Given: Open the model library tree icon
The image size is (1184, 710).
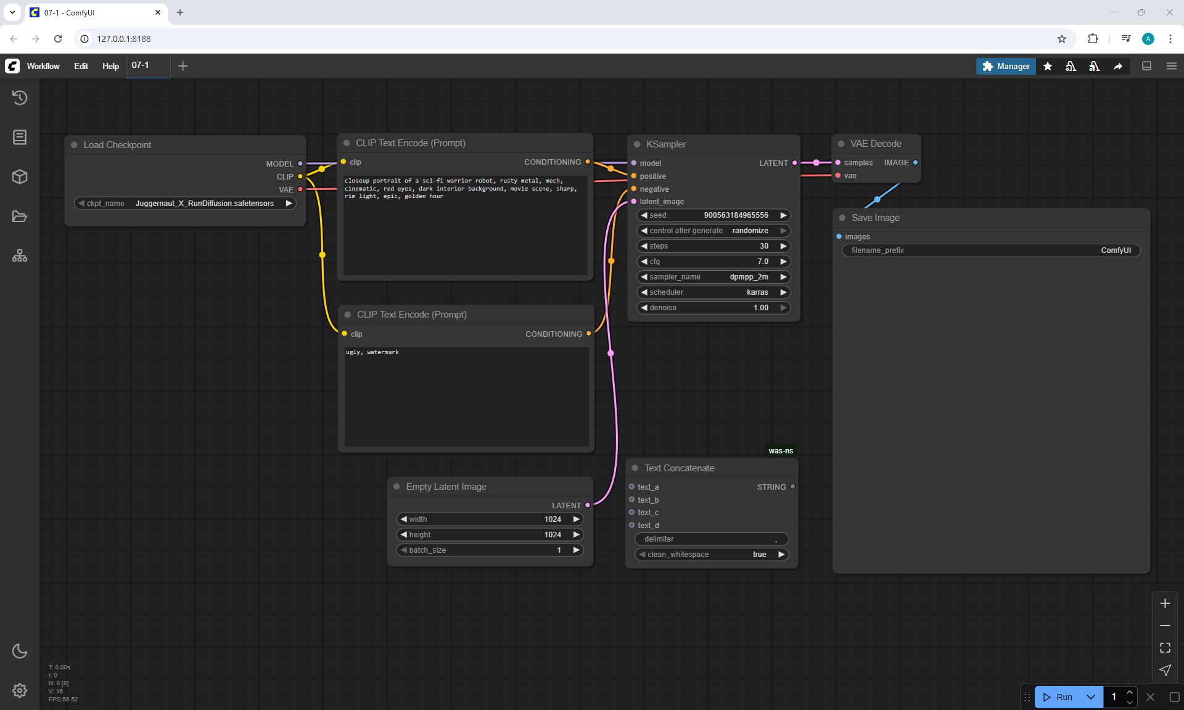Looking at the screenshot, I should pos(20,255).
